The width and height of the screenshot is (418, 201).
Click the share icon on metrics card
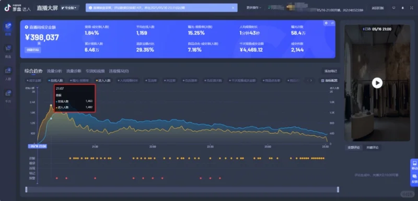[332, 23]
